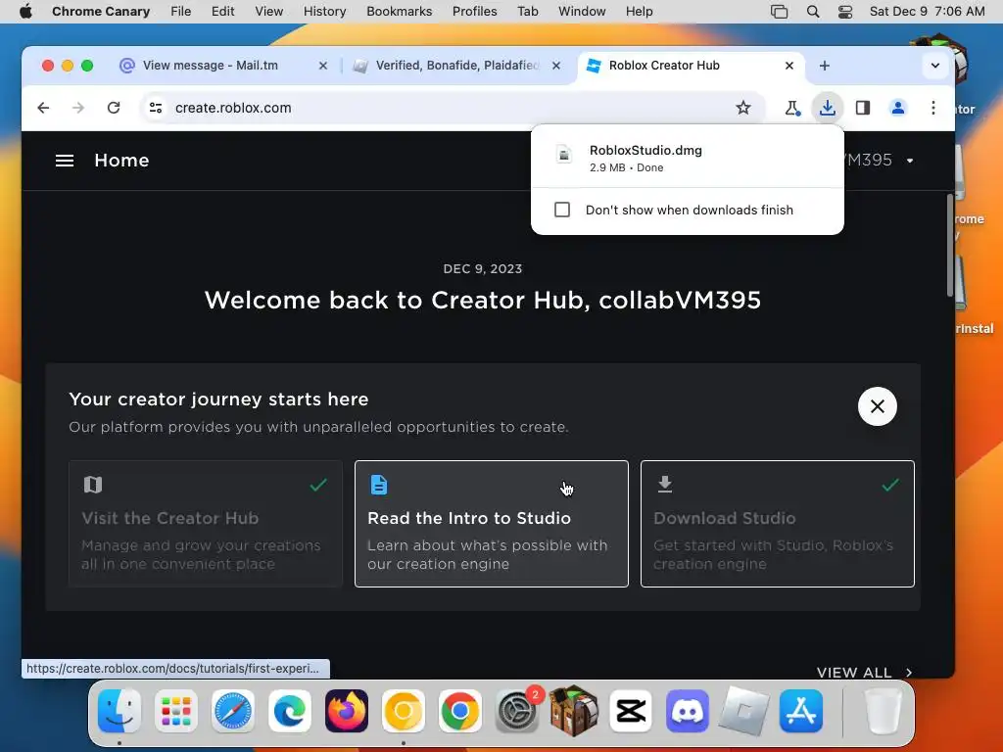The height and width of the screenshot is (752, 1003).
Task: Click the page vertical scrollbar
Action: click(x=950, y=246)
